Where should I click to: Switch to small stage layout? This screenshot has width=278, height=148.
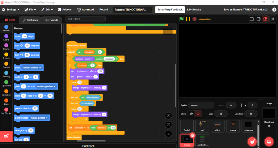251,19
